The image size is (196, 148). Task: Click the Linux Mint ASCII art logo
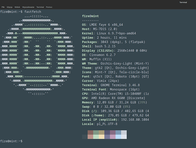(x=37, y=55)
